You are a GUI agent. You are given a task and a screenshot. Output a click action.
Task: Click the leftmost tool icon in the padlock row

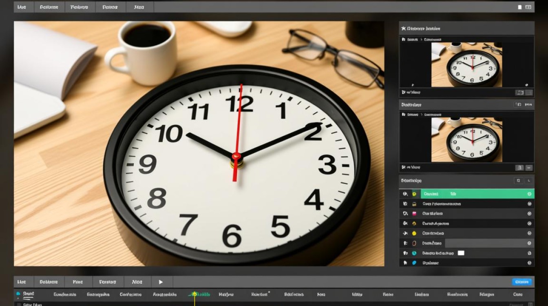point(405,204)
